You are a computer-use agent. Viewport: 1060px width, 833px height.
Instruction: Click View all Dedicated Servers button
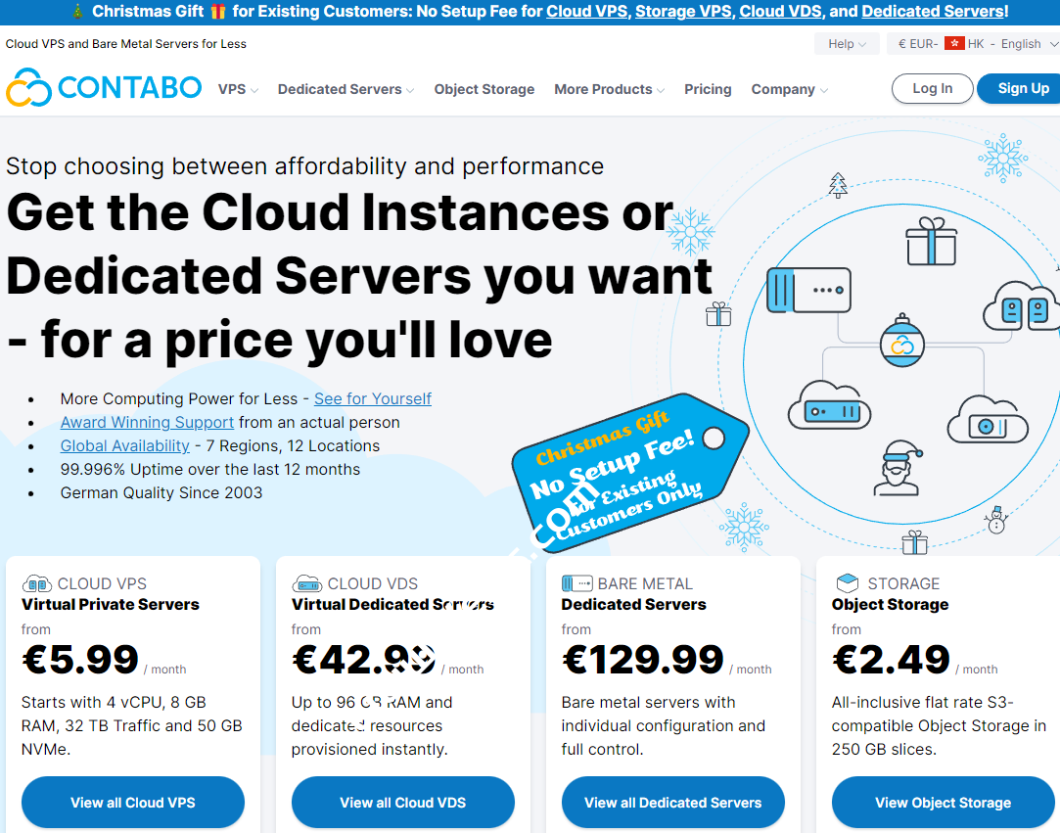(673, 803)
